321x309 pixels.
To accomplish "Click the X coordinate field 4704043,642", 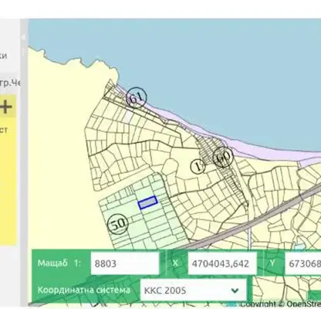I will pos(222,263).
